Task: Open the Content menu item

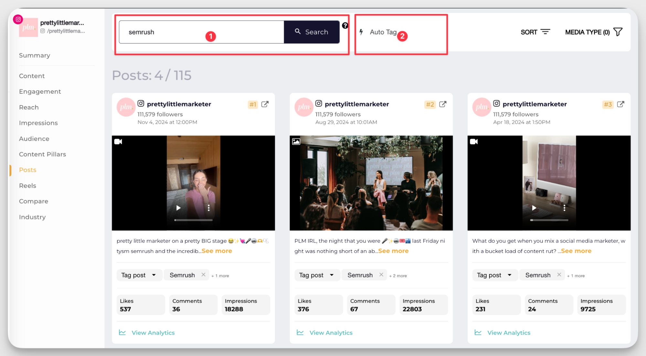Action: coord(32,76)
